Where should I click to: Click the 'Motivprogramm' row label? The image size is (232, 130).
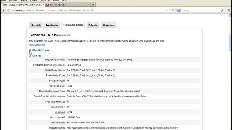click(x=57, y=127)
